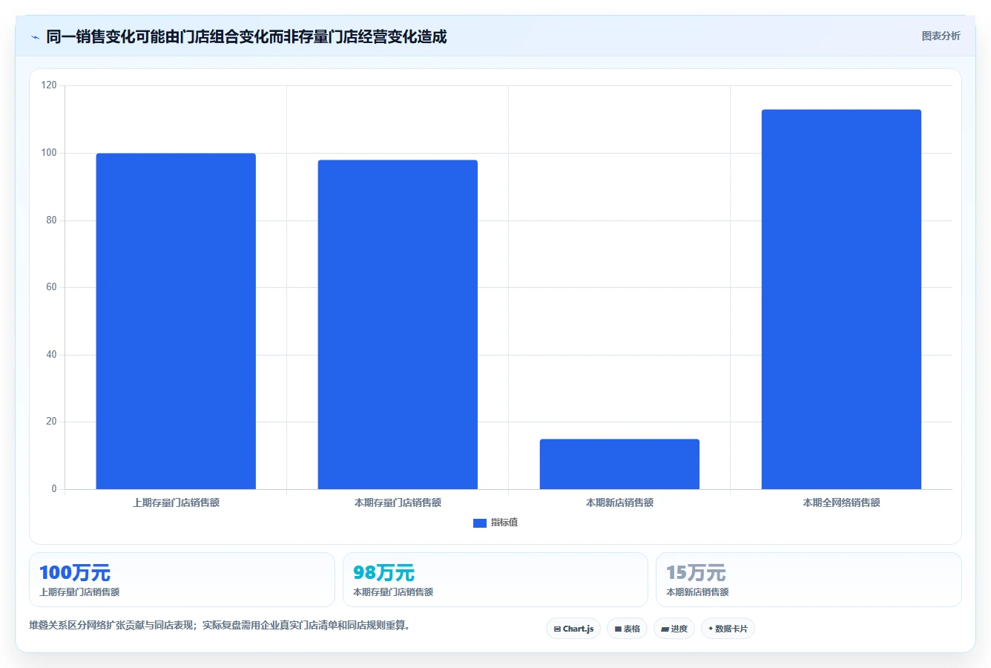Click y-axis tick value 40
This screenshot has width=991, height=668.
point(51,355)
